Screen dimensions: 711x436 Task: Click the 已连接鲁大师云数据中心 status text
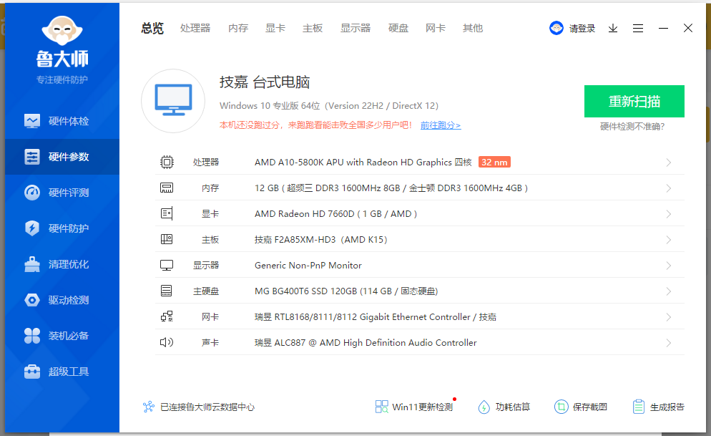coord(207,407)
